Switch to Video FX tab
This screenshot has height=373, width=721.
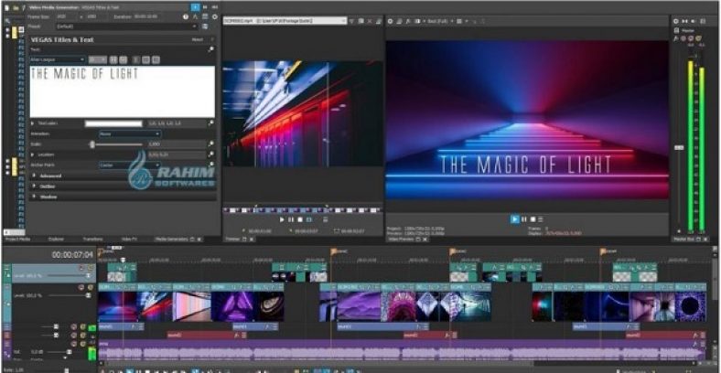130,240
